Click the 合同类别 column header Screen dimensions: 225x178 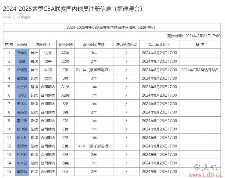point(65,45)
